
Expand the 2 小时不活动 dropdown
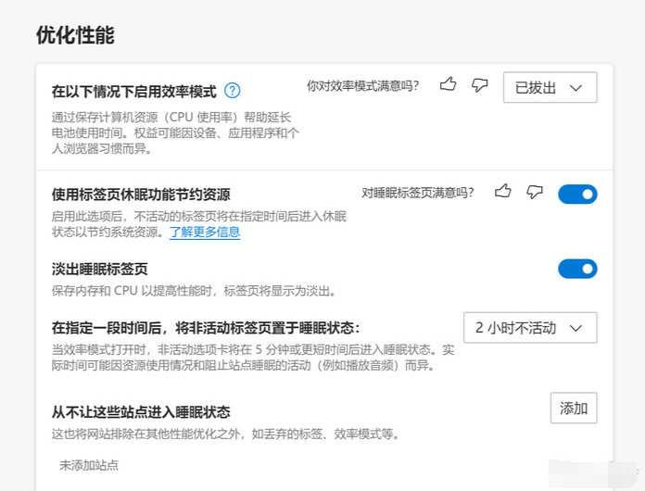(x=529, y=327)
